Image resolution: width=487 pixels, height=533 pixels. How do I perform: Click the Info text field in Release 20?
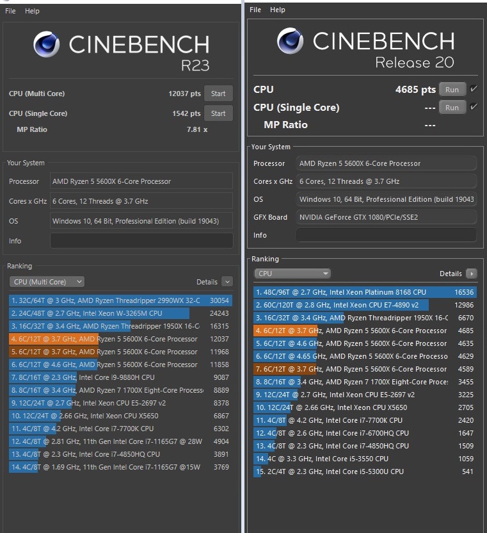click(x=386, y=235)
